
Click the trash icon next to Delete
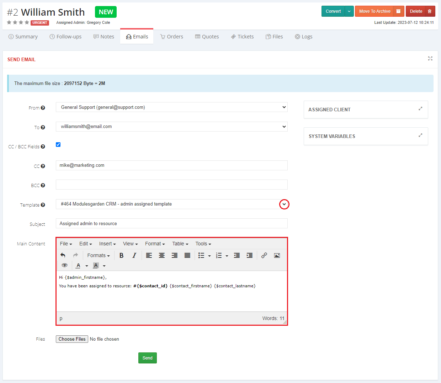point(430,11)
